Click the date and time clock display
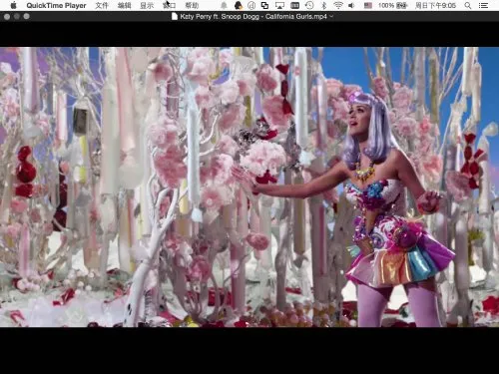This screenshot has height=374, width=499. click(435, 5)
